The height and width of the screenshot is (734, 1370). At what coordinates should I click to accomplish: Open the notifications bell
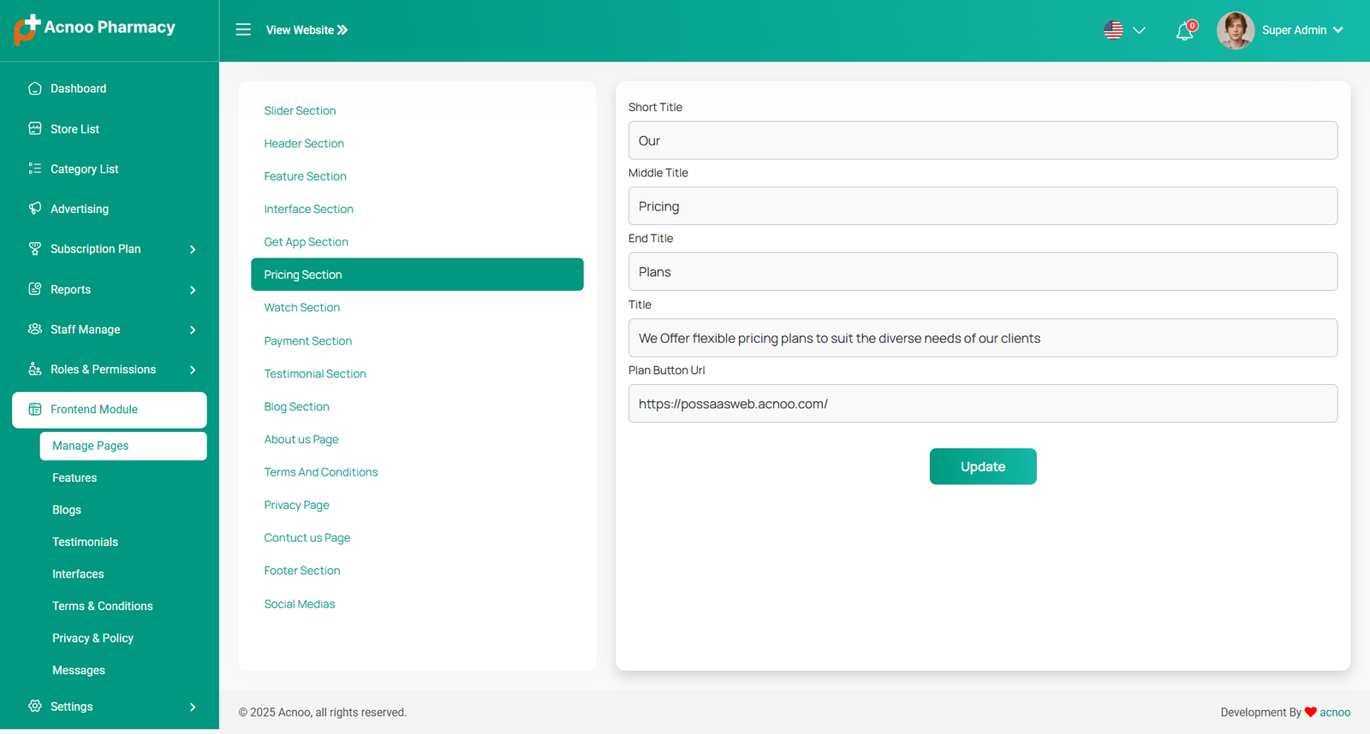(1184, 32)
